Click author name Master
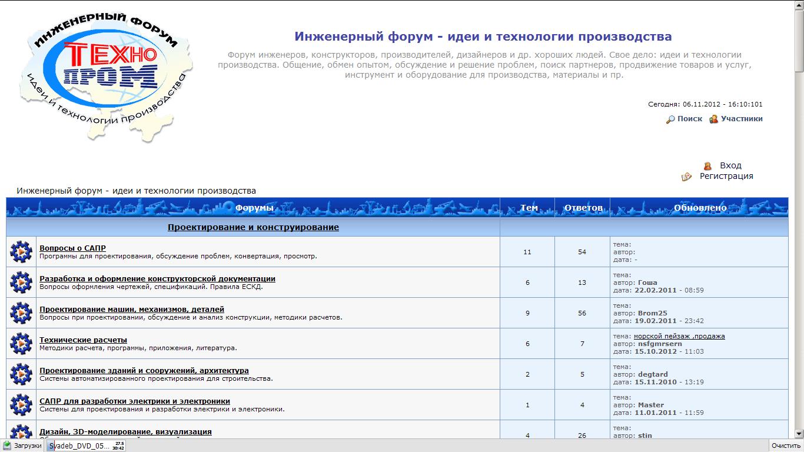Screen dimensions: 804x452 [x=651, y=405]
